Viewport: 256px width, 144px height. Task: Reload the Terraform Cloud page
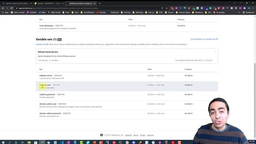click(12, 8)
